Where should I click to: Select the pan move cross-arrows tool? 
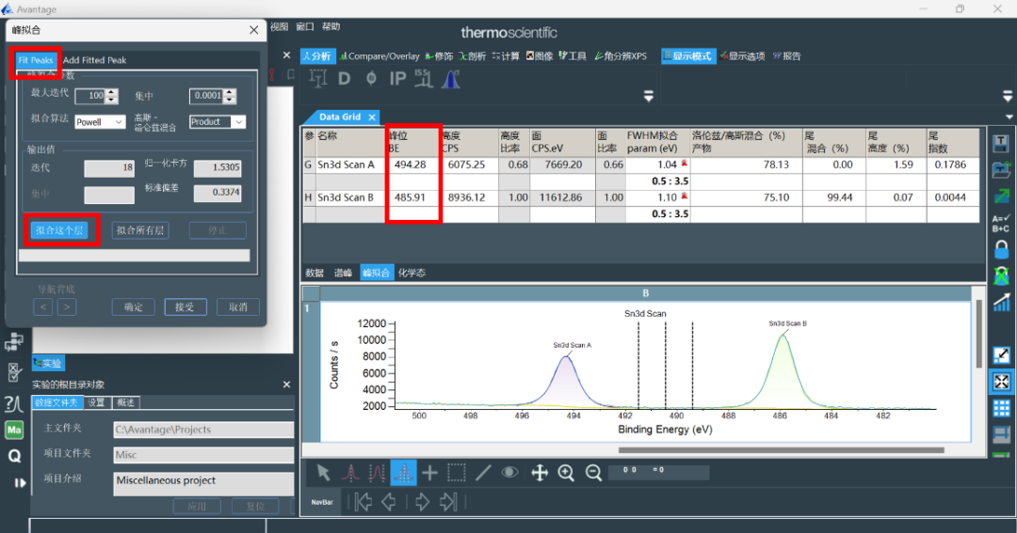point(540,473)
